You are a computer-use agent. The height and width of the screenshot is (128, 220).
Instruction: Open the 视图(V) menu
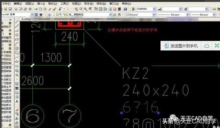[29, 4]
